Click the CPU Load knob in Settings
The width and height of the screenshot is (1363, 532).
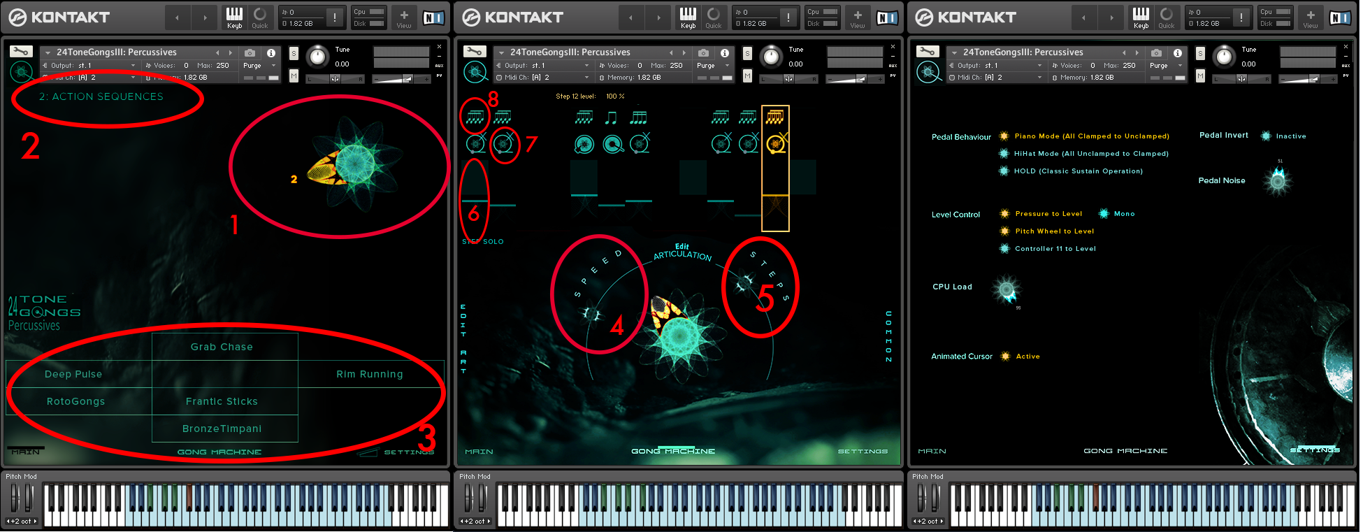click(1007, 289)
